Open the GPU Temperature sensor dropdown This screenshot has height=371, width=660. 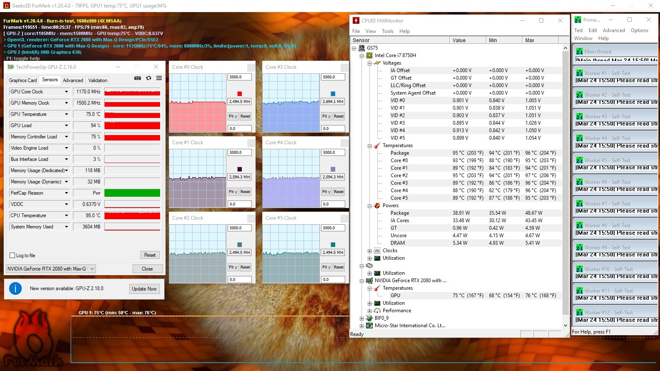tap(66, 114)
